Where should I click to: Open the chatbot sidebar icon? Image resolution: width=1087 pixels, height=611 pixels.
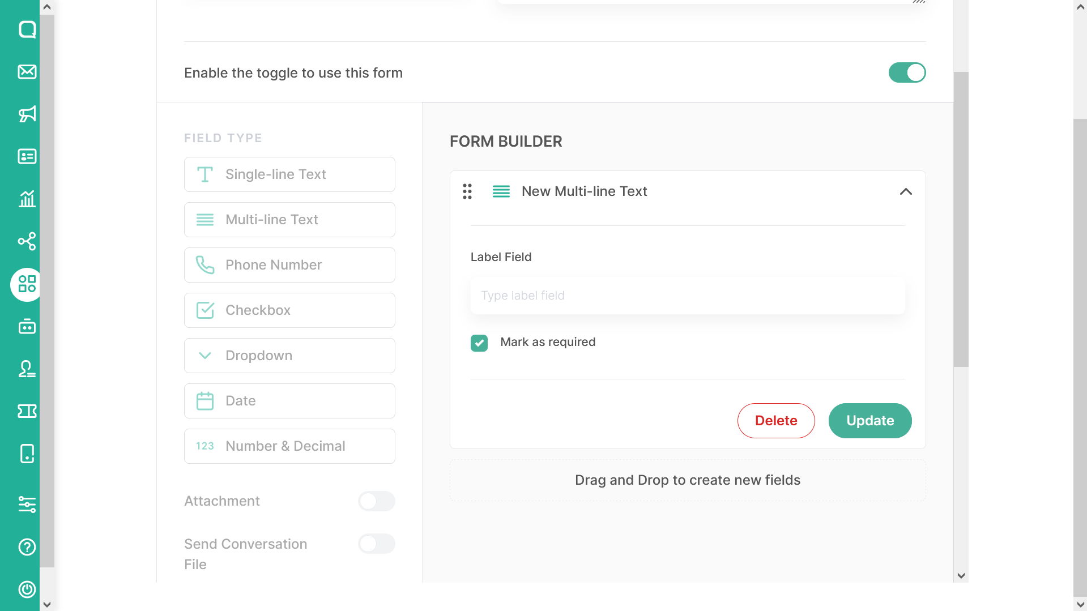pos(27,327)
